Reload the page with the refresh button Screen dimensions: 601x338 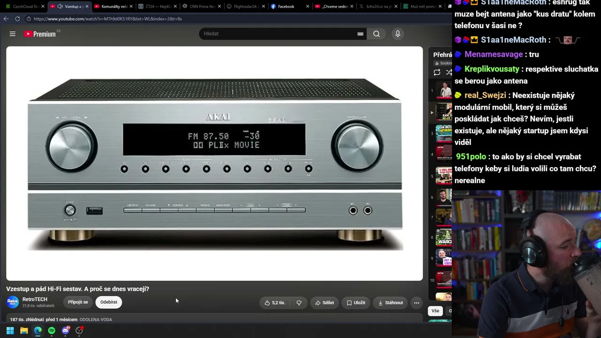coord(17,19)
